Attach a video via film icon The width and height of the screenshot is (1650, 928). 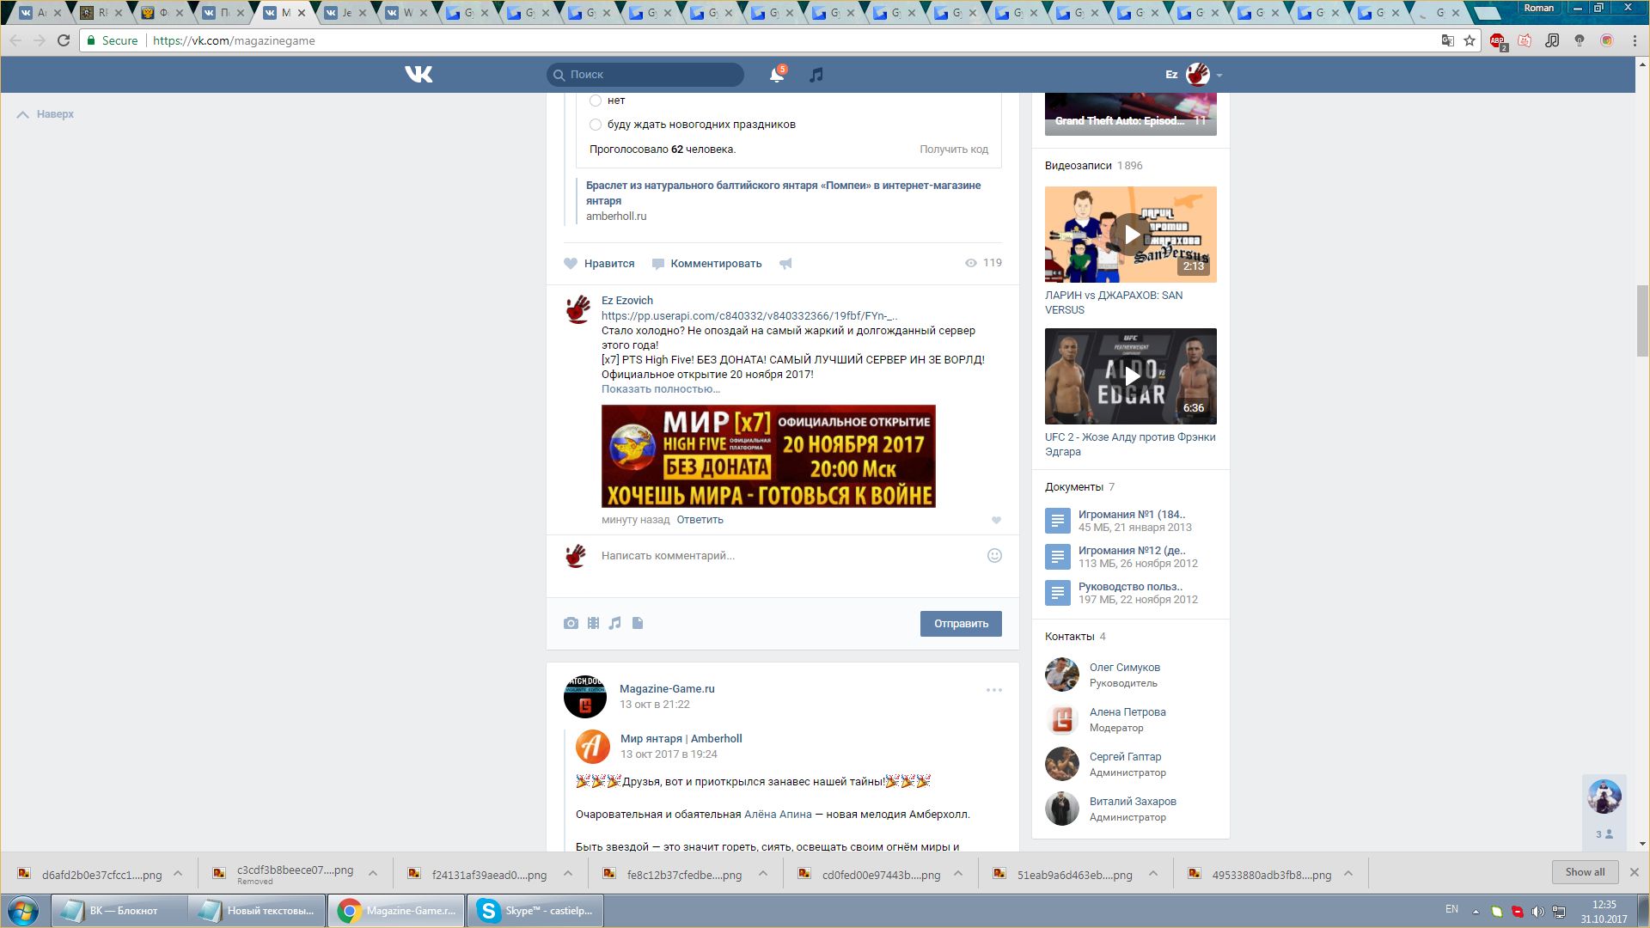pyautogui.click(x=593, y=623)
